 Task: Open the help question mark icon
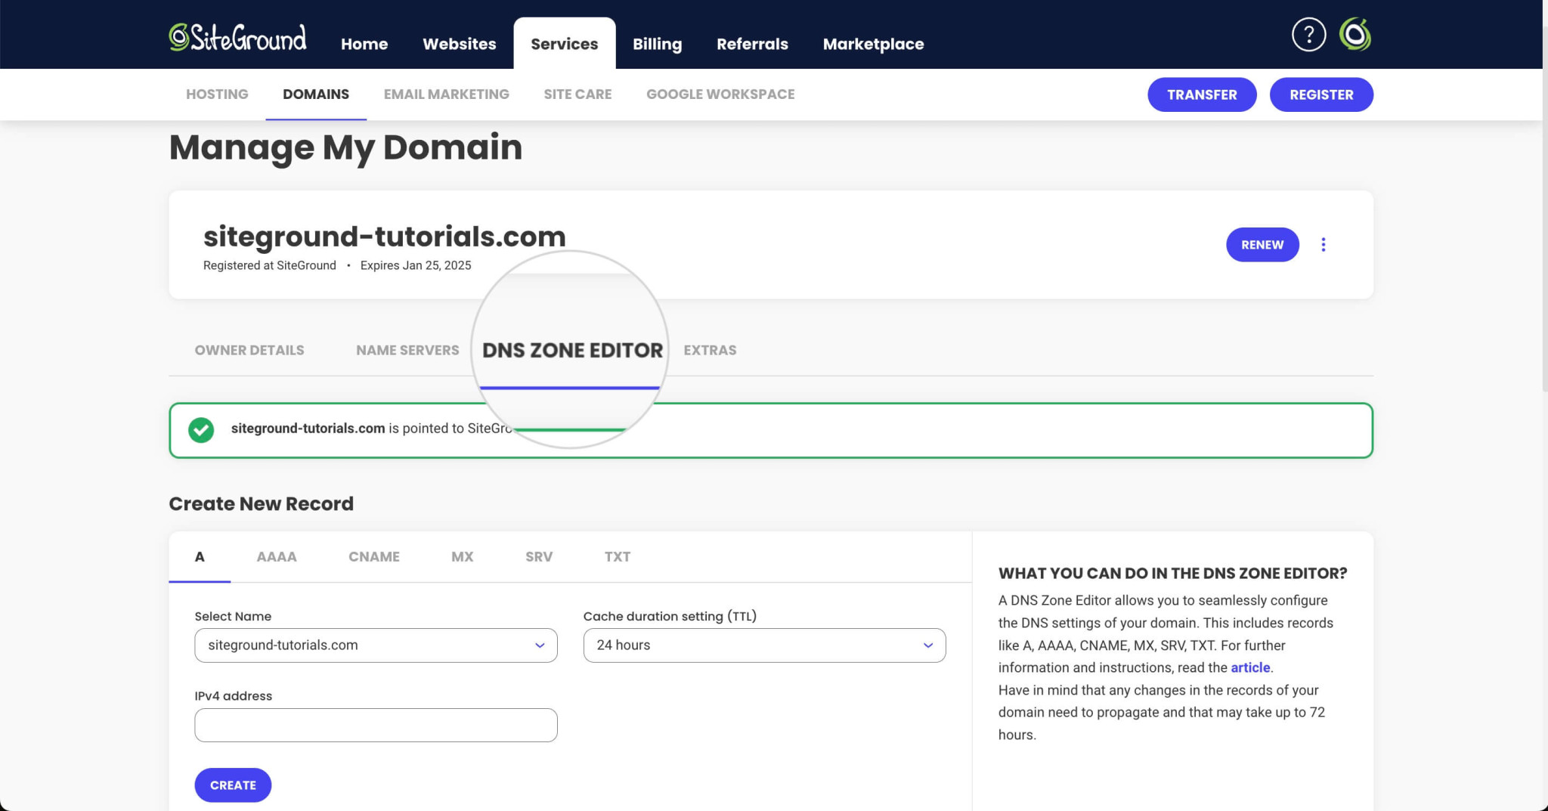pos(1308,34)
